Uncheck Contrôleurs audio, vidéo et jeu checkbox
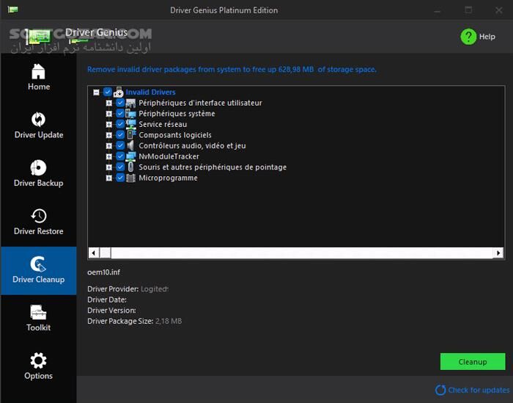Image resolution: width=513 pixels, height=403 pixels. 120,146
